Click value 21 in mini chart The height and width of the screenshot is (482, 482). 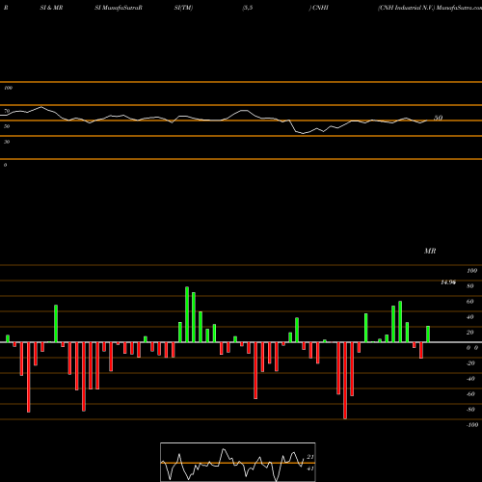(310, 457)
